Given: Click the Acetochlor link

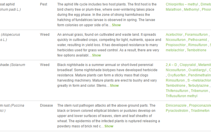Looking at the screenshot, I should (174, 35).
